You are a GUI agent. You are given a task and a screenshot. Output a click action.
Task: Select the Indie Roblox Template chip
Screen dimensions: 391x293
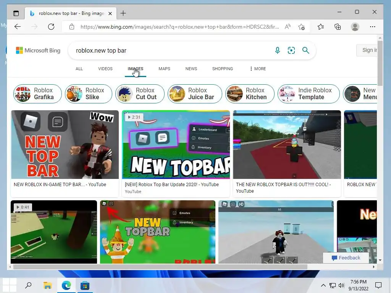(x=309, y=94)
